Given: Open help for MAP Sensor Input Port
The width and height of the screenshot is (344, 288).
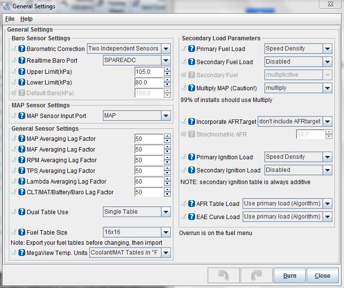Looking at the screenshot, I should (22, 116).
